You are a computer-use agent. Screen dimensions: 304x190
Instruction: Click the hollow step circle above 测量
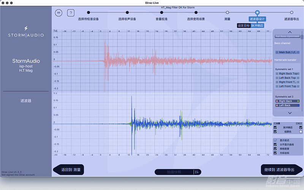(227, 13)
